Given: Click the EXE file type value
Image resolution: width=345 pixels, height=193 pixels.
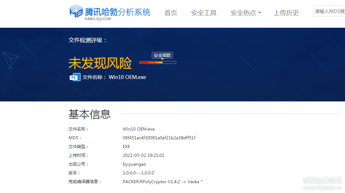Looking at the screenshot, I should [126, 147].
